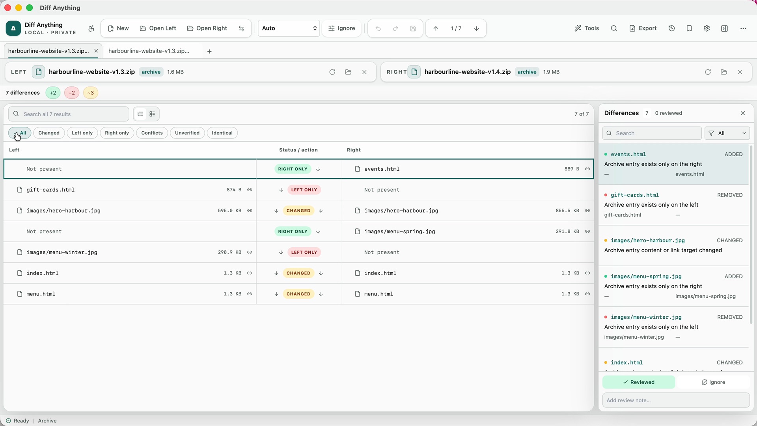Open the history clock icon
Image resolution: width=757 pixels, height=426 pixels.
pos(672,28)
